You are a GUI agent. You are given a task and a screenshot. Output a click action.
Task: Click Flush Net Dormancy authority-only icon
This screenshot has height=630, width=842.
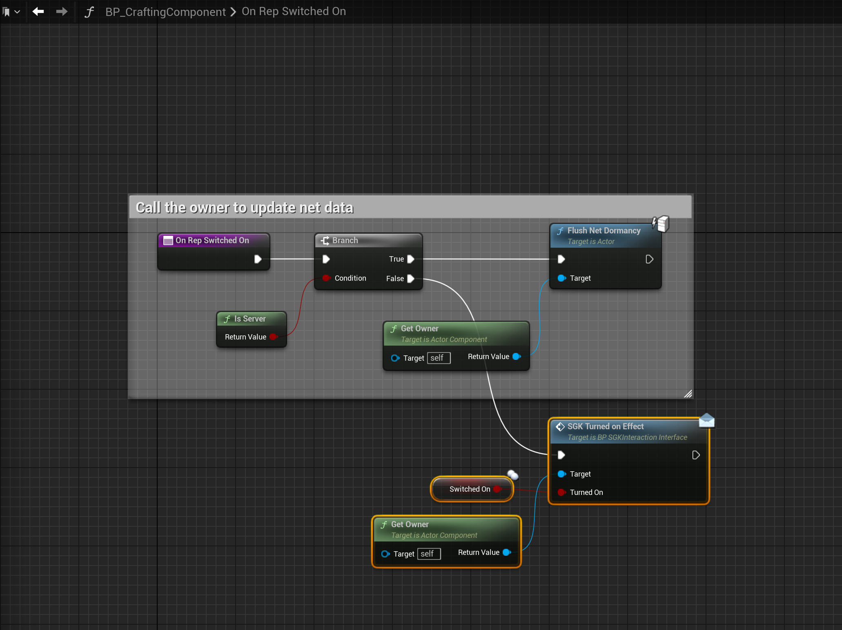coord(661,224)
